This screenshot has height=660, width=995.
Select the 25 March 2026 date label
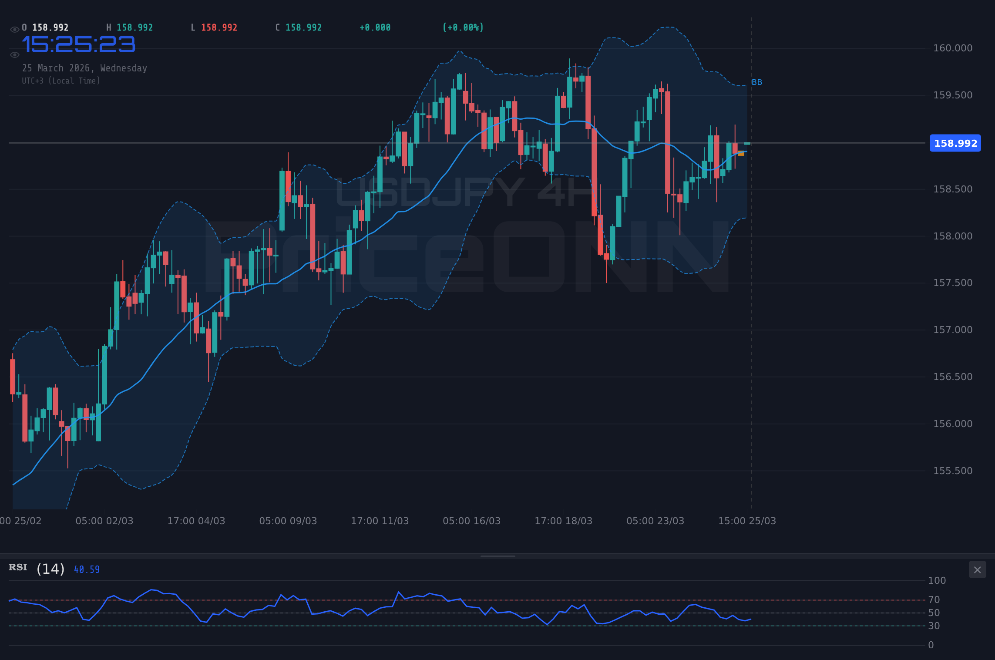click(84, 68)
